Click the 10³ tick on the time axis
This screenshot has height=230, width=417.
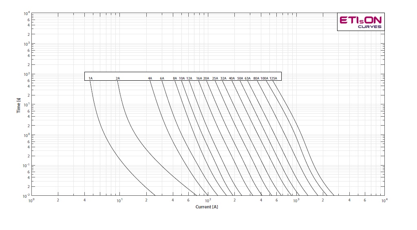[x=26, y=44]
